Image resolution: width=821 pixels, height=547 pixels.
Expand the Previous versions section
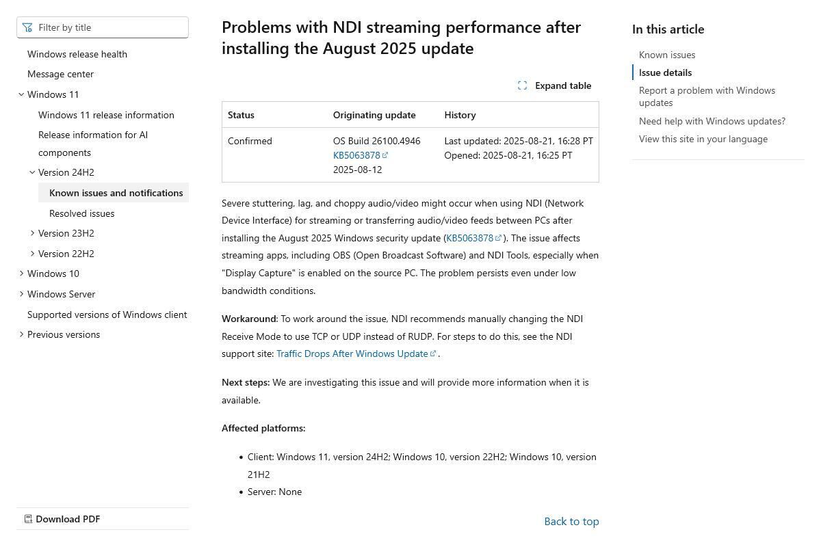click(21, 334)
